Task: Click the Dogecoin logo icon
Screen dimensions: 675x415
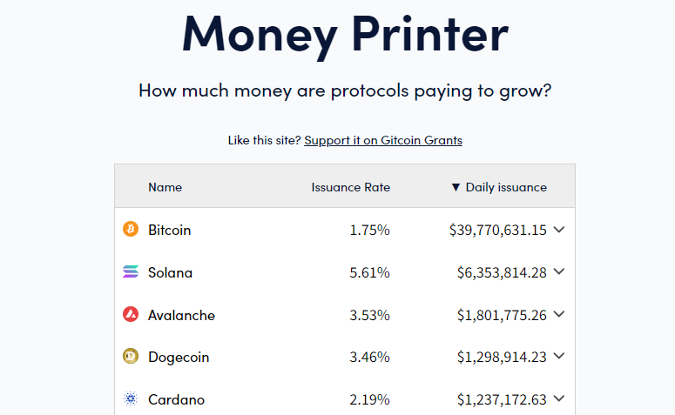Action: click(131, 356)
